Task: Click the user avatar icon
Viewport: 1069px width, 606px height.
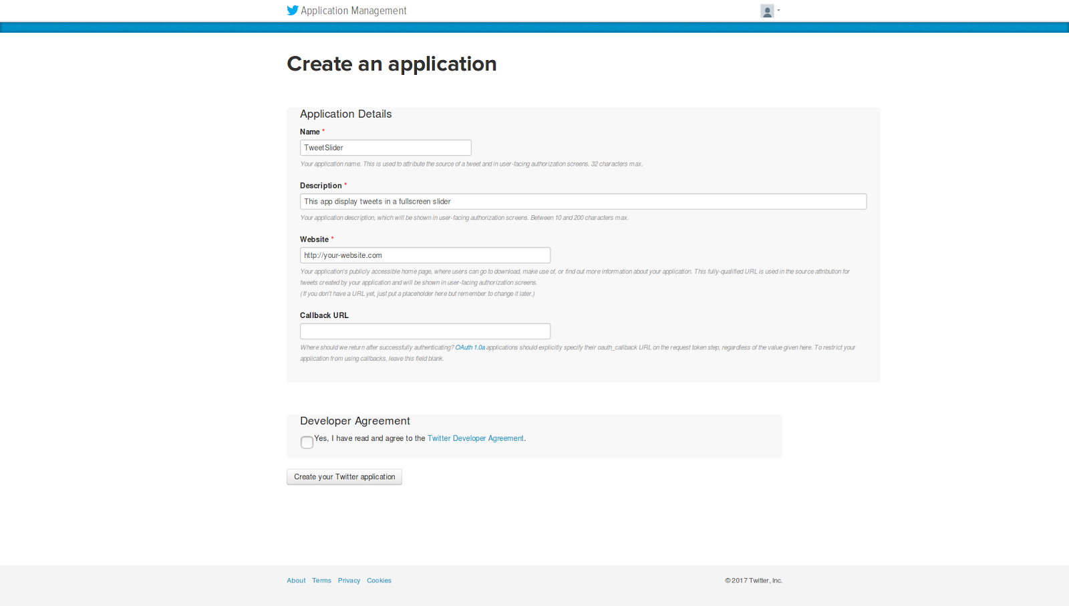Action: tap(767, 11)
